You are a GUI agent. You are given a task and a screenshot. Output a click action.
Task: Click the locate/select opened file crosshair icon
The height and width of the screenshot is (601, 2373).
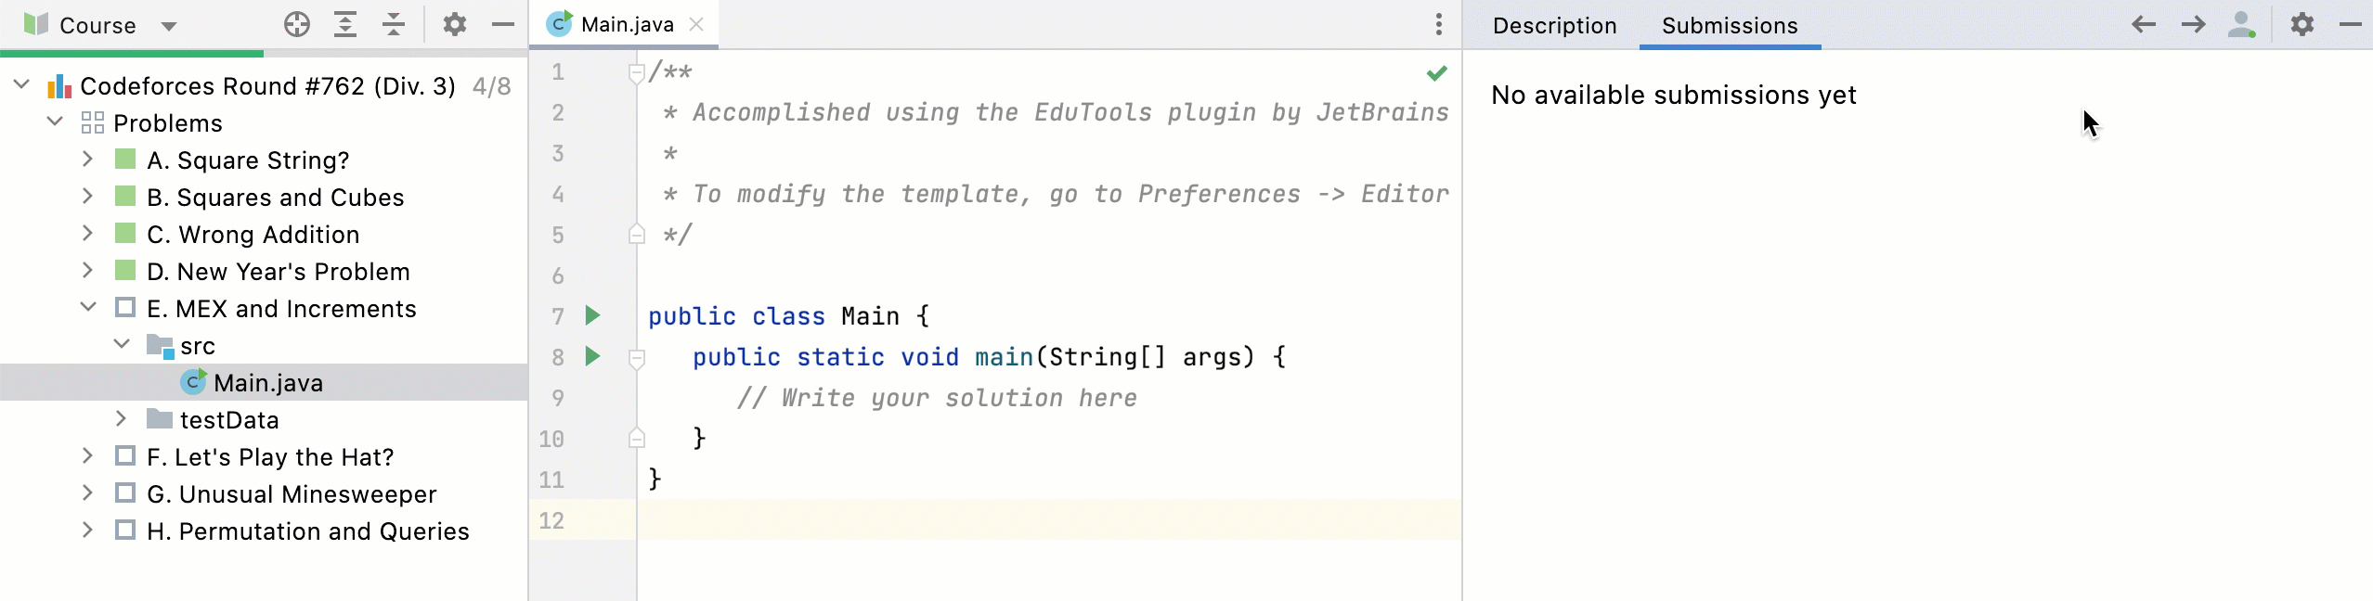click(x=297, y=24)
